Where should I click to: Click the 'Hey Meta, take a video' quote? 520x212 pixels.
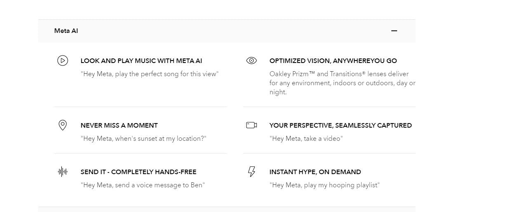pyautogui.click(x=306, y=139)
